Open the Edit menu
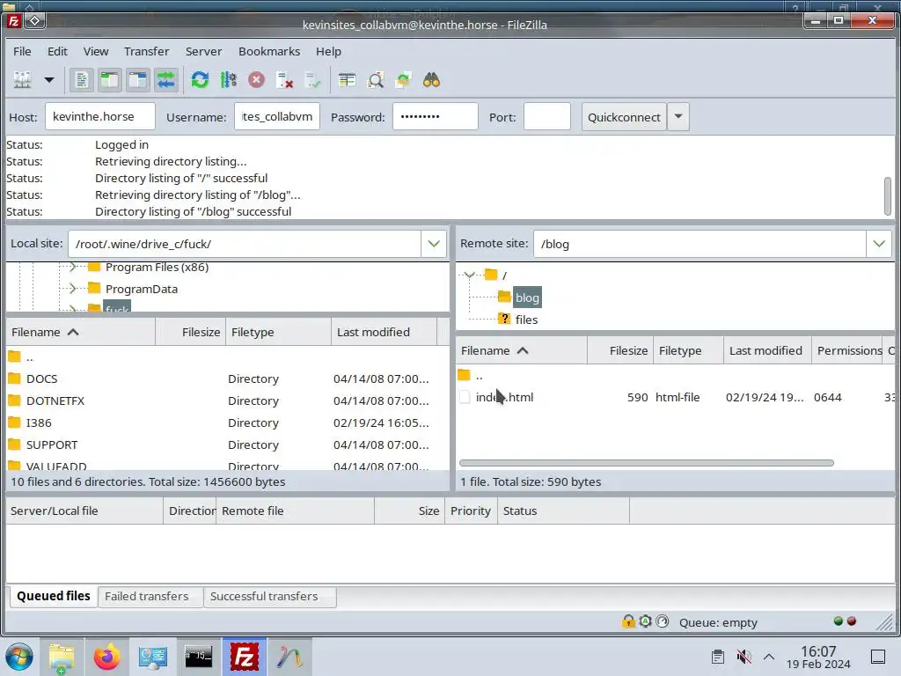901x676 pixels. (57, 51)
